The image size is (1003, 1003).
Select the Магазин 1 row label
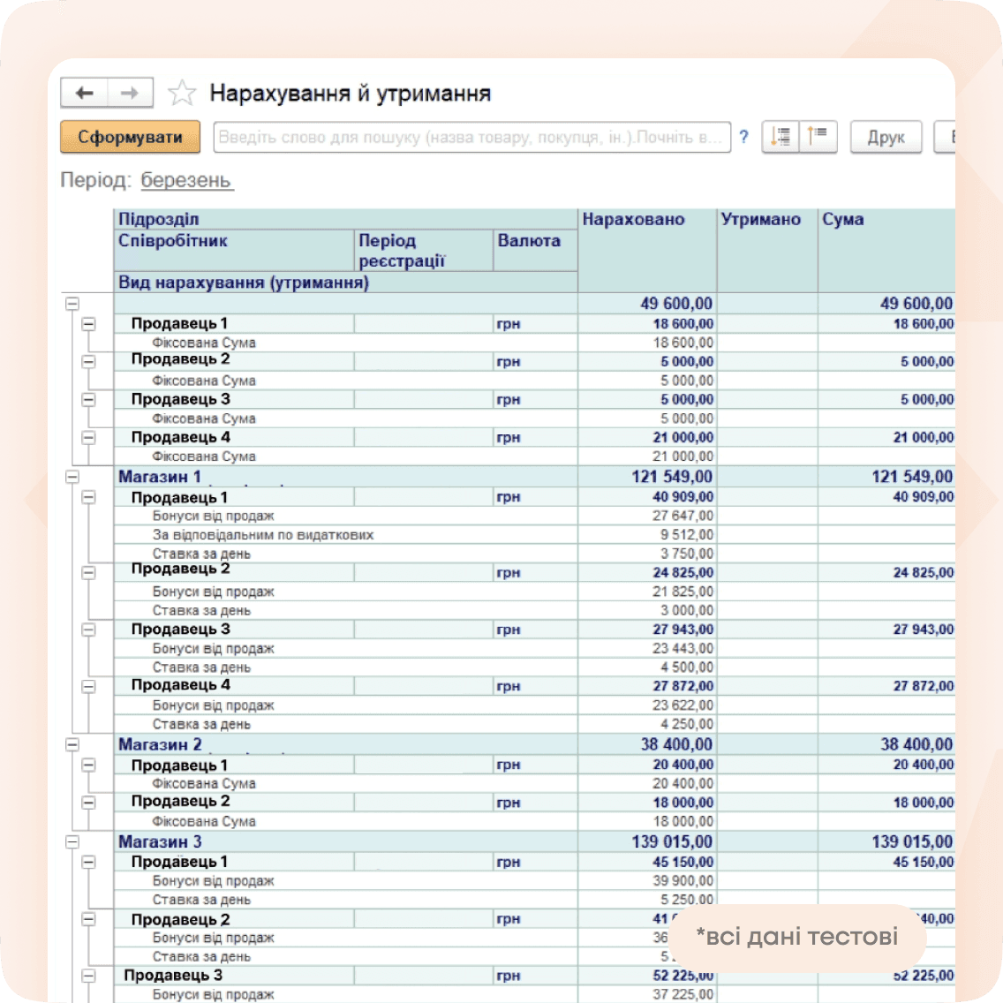[160, 477]
